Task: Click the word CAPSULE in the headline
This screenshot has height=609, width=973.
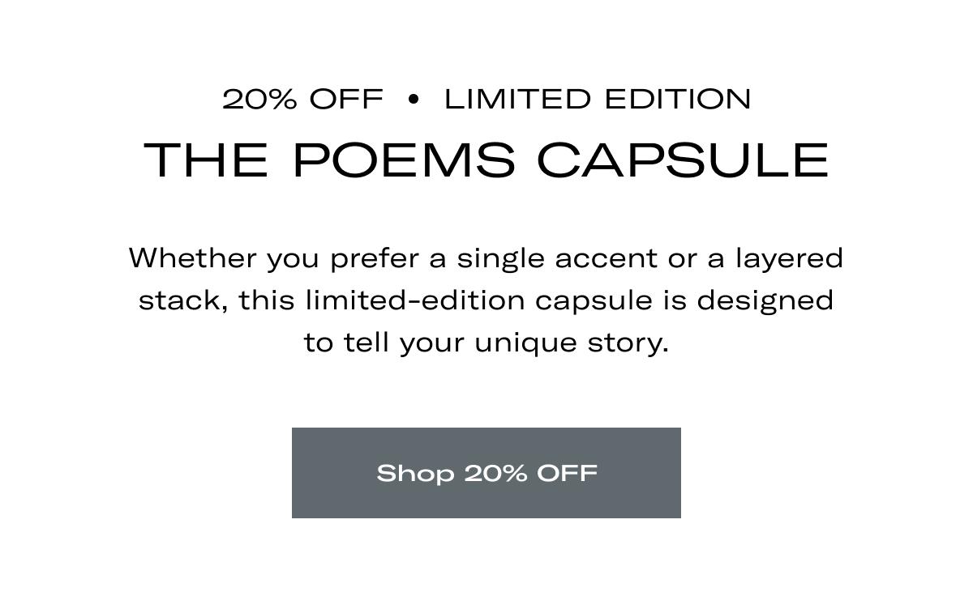Action: [683, 160]
